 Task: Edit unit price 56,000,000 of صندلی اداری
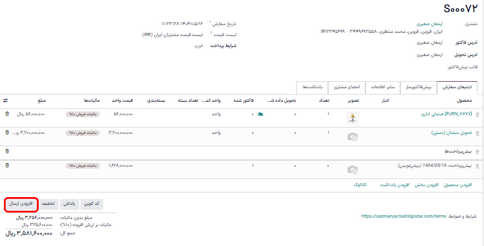[x=123, y=114]
